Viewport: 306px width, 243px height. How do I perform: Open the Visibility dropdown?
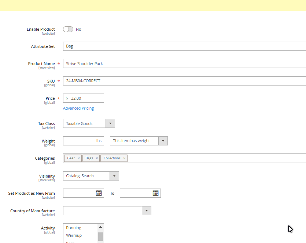pyautogui.click(x=91, y=176)
